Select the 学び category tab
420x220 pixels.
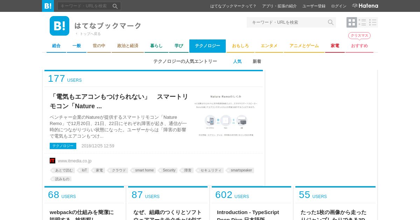179,46
